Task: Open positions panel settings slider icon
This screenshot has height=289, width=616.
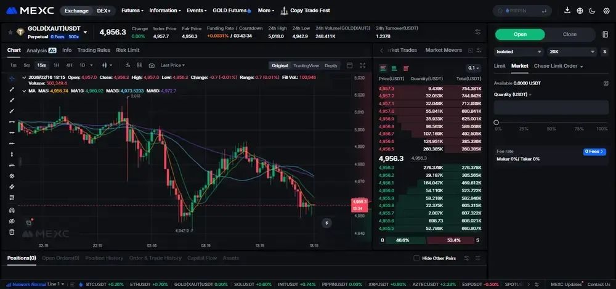Action: [x=466, y=258]
